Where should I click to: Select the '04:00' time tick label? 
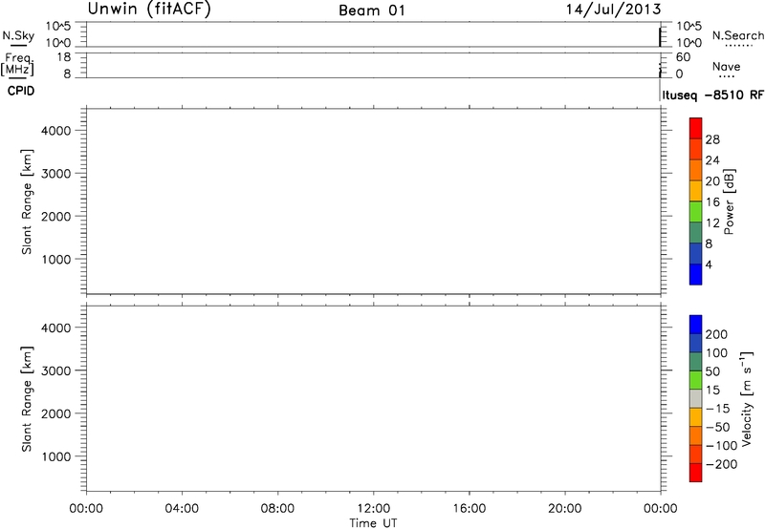coord(182,509)
